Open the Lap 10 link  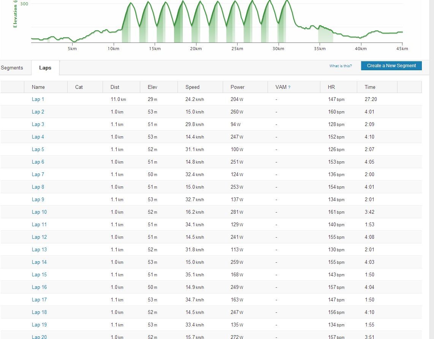[x=39, y=212]
